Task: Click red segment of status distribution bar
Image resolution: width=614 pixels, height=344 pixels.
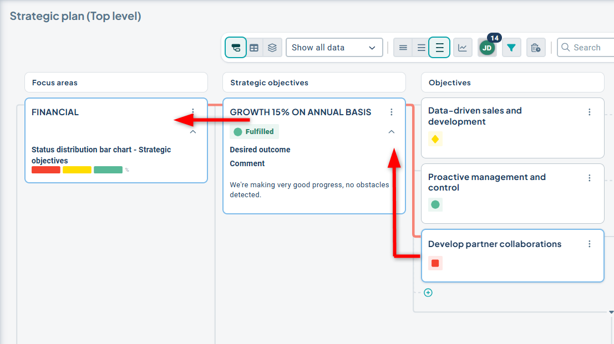Action: (x=45, y=170)
